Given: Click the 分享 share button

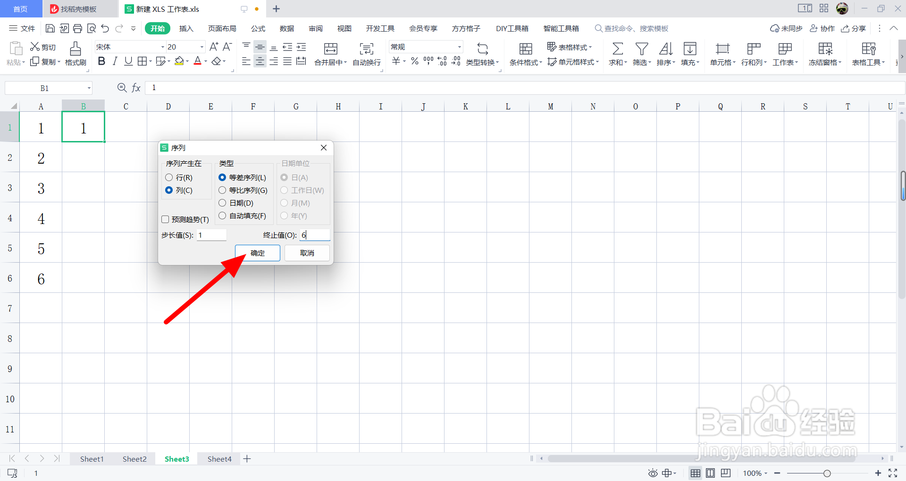Looking at the screenshot, I should click(854, 29).
